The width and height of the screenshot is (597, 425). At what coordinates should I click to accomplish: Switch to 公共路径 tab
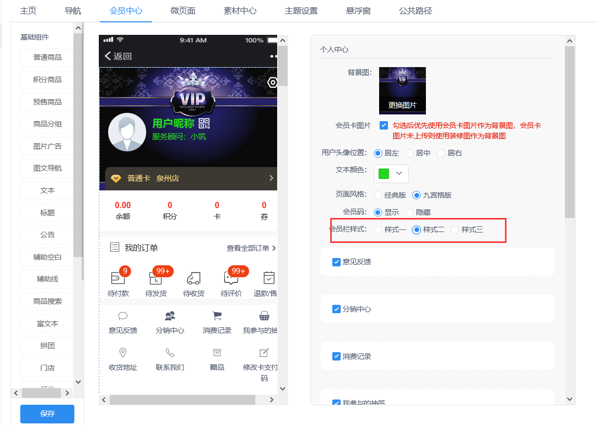point(416,10)
